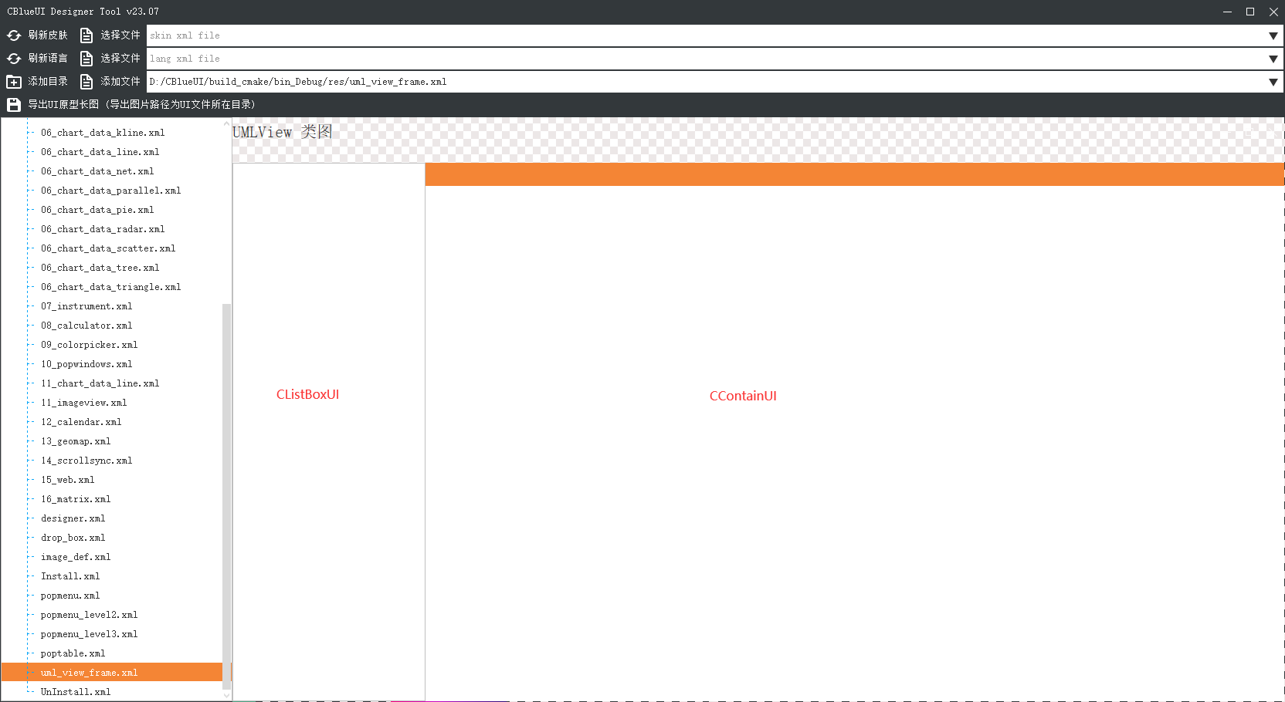1285x702 pixels.
Task: Choose popmenu_level2.xml from the list
Action: pyautogui.click(x=89, y=615)
